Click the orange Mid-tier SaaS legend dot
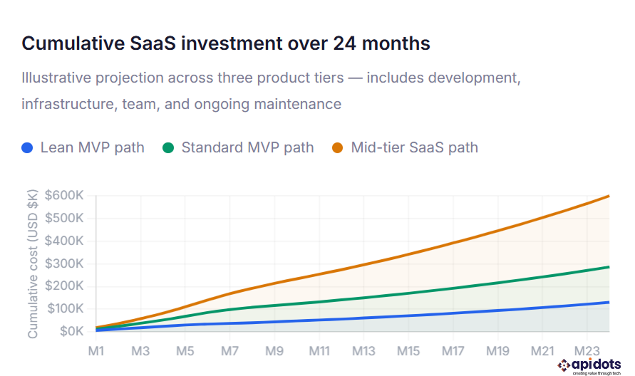This screenshot has height=376, width=635. (x=338, y=148)
